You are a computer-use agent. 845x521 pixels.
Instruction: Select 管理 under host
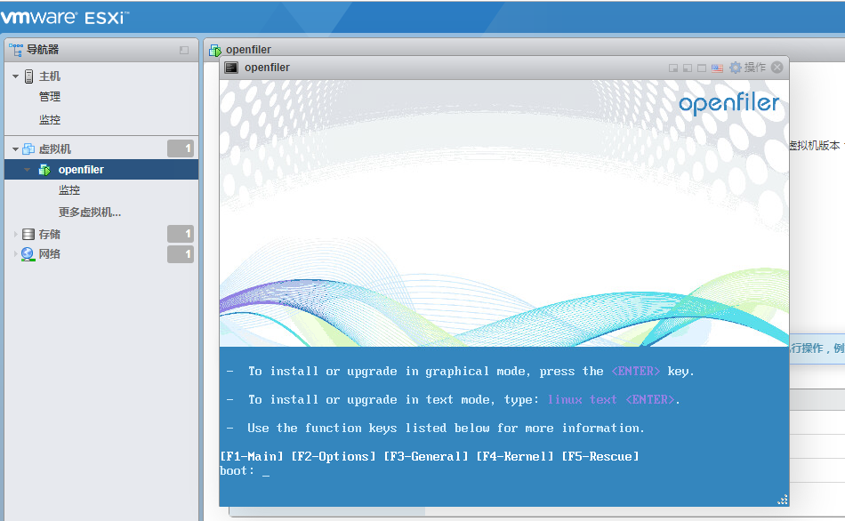(50, 97)
